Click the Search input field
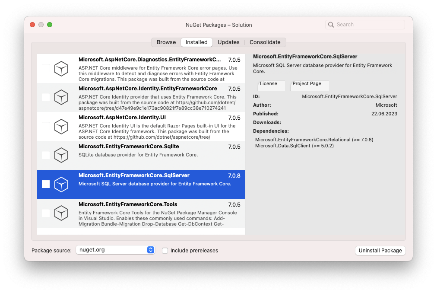 365,25
